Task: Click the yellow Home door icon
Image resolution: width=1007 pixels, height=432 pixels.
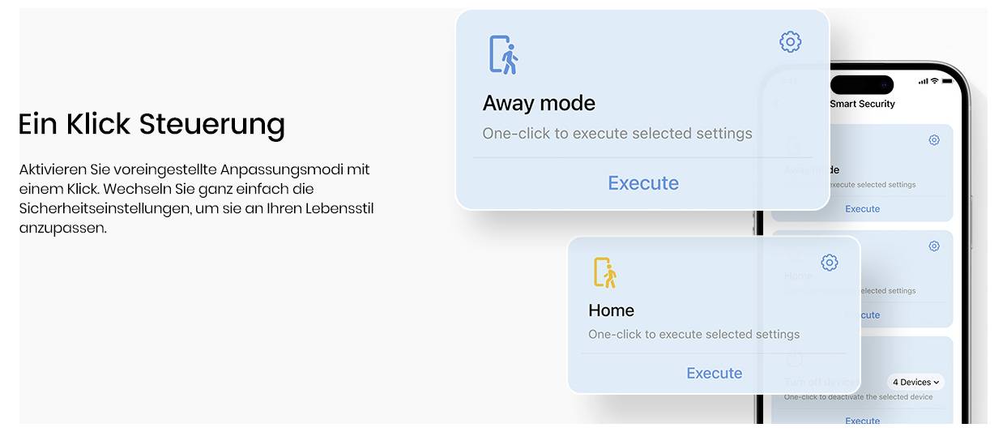Action: [604, 273]
